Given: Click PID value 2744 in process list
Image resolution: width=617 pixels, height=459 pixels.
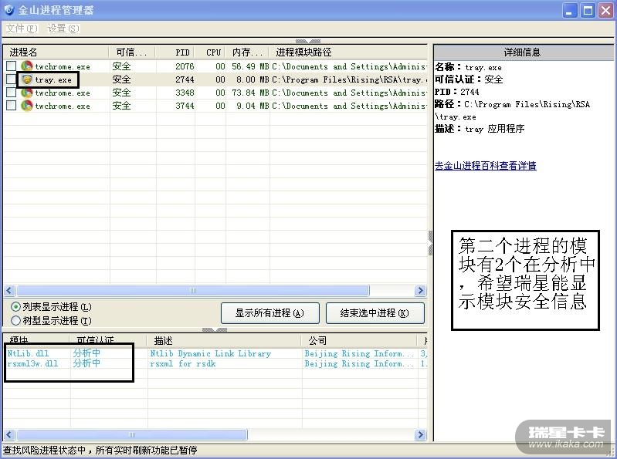Looking at the screenshot, I should point(185,79).
